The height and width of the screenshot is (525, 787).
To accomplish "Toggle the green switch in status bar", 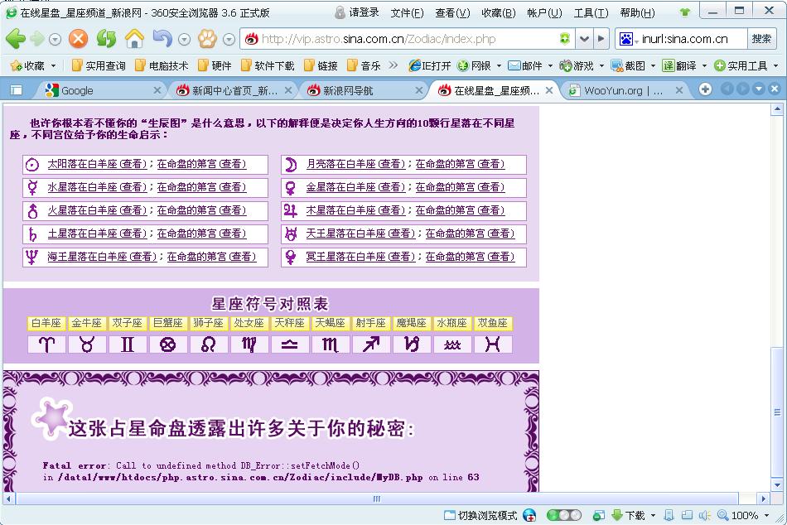I will 563,515.
